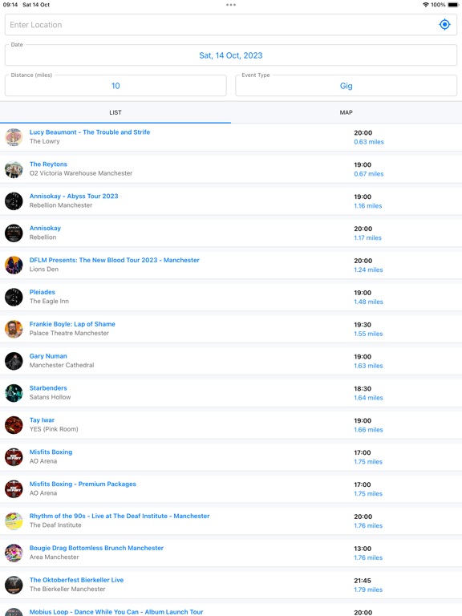The width and height of the screenshot is (462, 616).
Task: Open the Tay Iwar event link
Action: click(42, 420)
